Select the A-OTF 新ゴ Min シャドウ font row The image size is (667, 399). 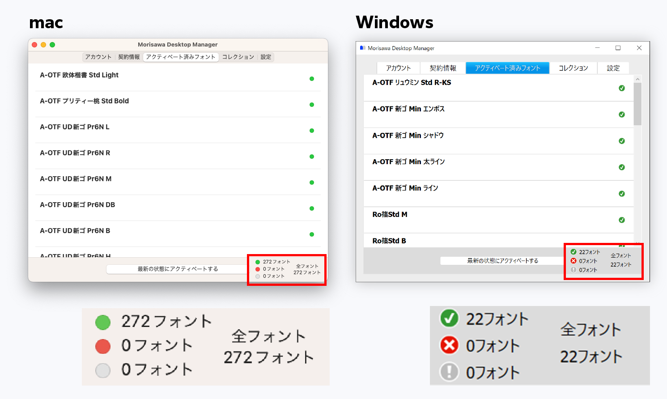click(x=498, y=141)
